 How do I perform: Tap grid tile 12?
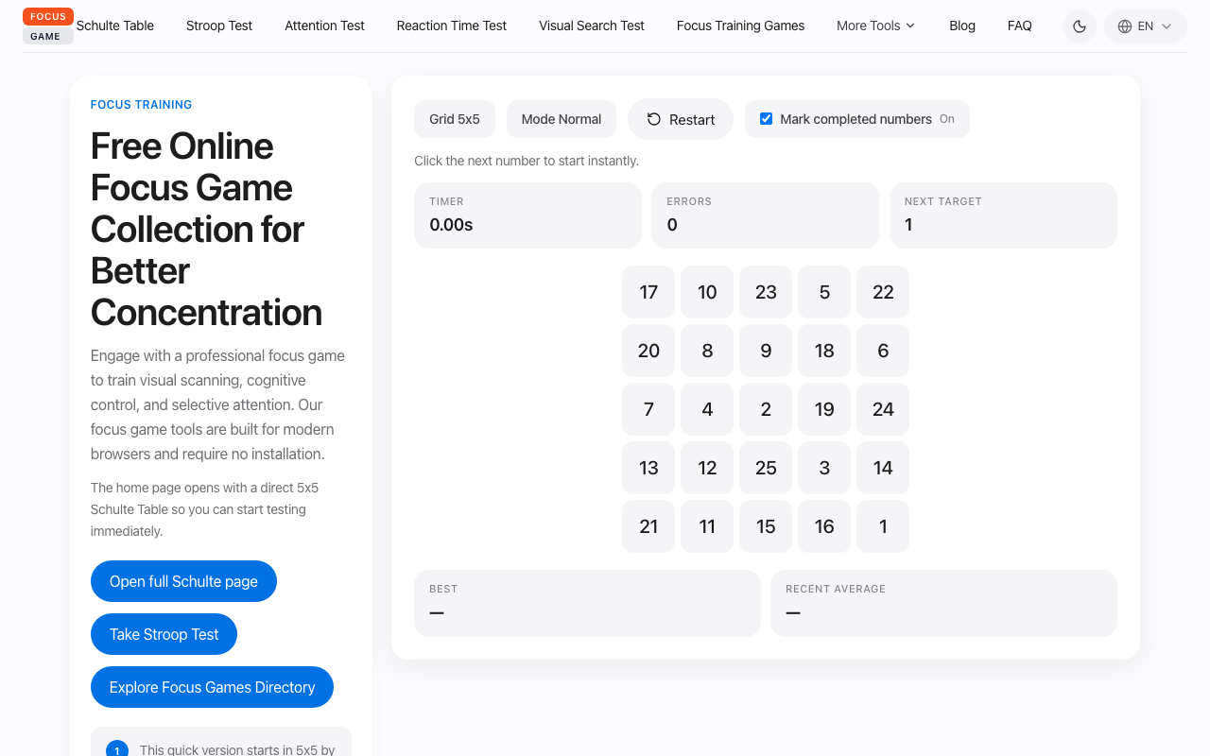[x=707, y=468]
